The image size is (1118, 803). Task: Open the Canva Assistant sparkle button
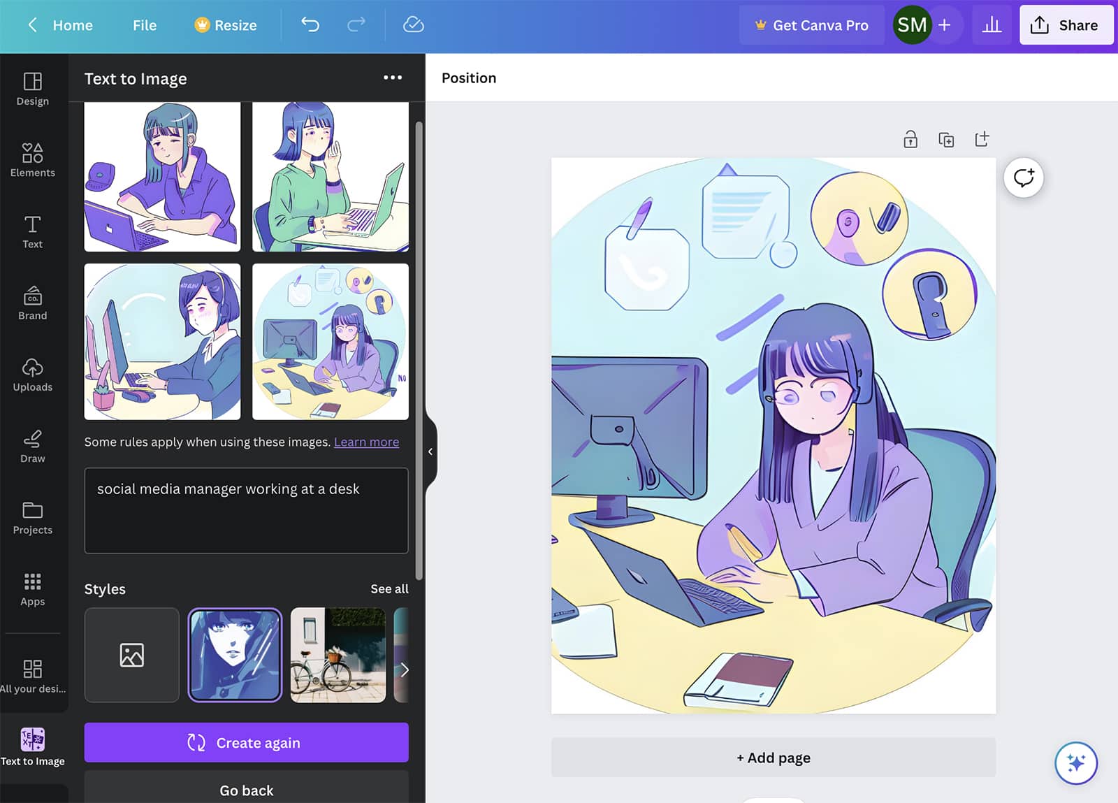click(x=1076, y=762)
